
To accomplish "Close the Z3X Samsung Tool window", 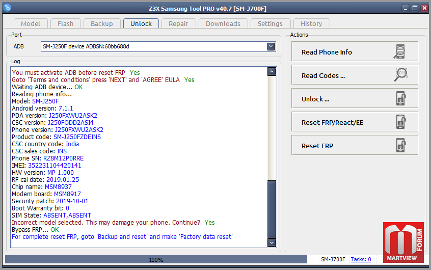I will [424, 8].
